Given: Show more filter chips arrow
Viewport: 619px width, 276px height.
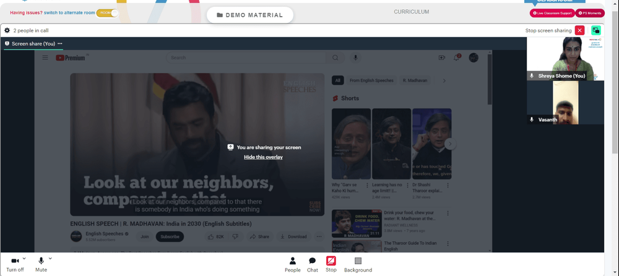Looking at the screenshot, I should 444,80.
